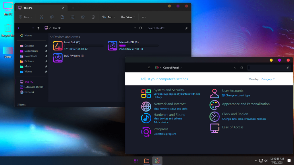Click the Rename icon in the File Explorer toolbar
The height and width of the screenshot is (165, 294).
(73, 17)
